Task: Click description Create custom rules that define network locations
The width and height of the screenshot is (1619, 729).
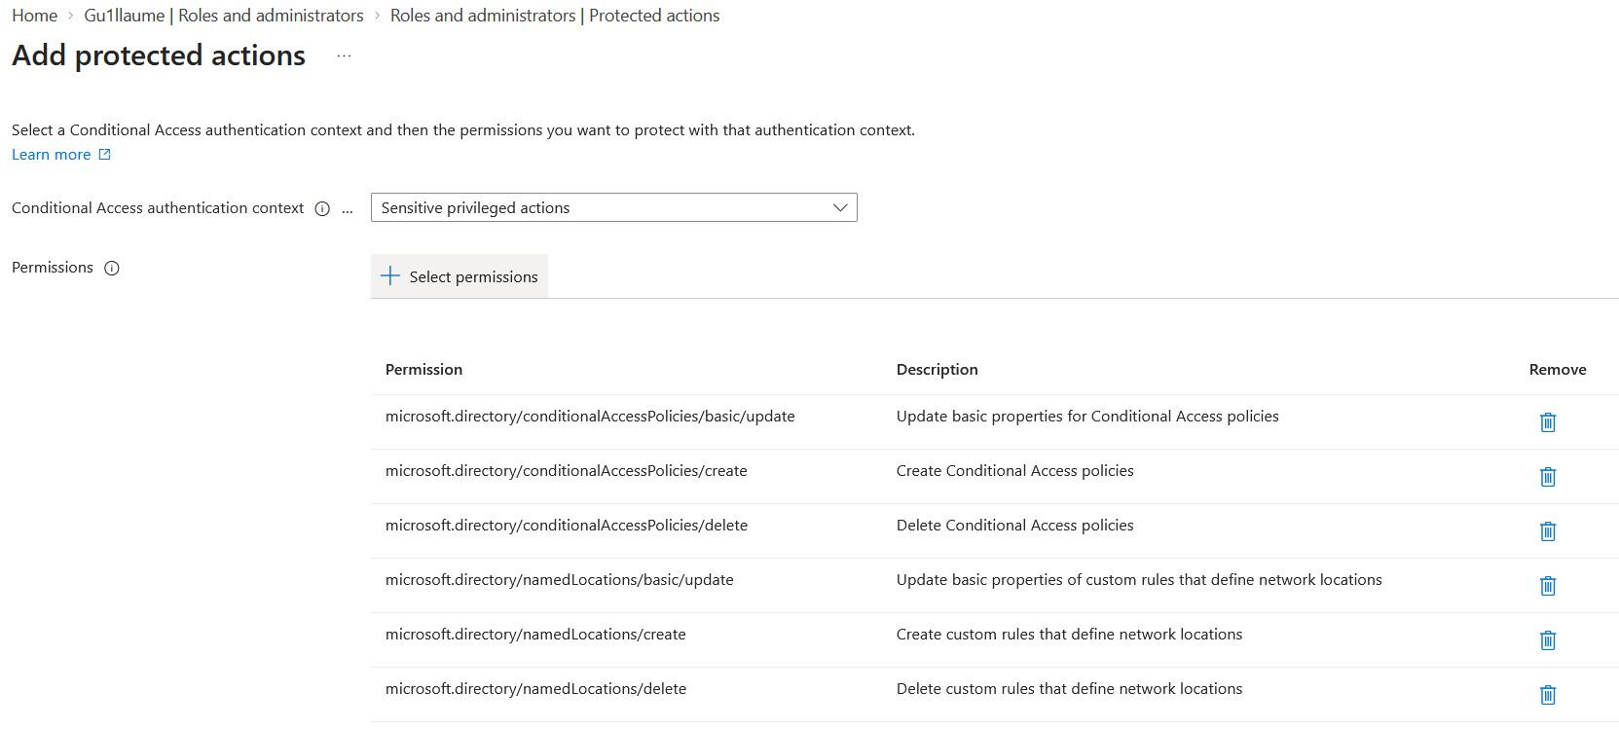Action: tap(1069, 635)
